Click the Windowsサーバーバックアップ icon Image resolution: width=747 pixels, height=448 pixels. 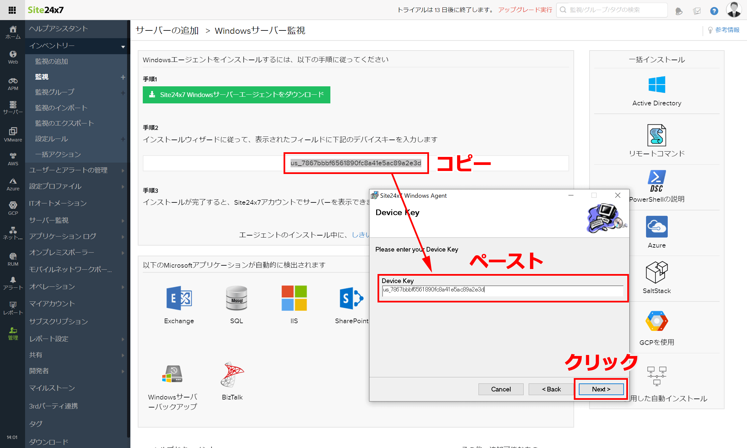[x=172, y=374]
